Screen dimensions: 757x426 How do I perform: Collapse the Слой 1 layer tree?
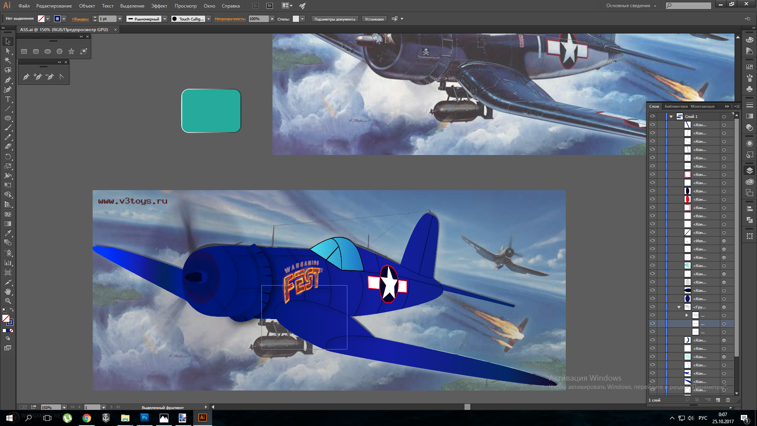pyautogui.click(x=671, y=117)
